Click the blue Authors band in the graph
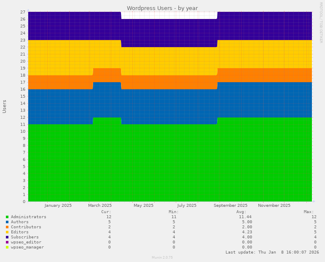 coord(170,104)
